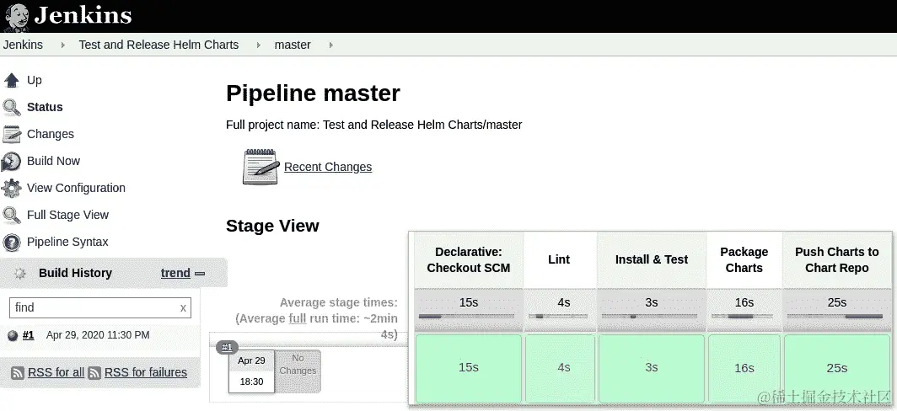Open the Changes sidebar item
Image resolution: width=897 pixels, height=411 pixels.
51,134
